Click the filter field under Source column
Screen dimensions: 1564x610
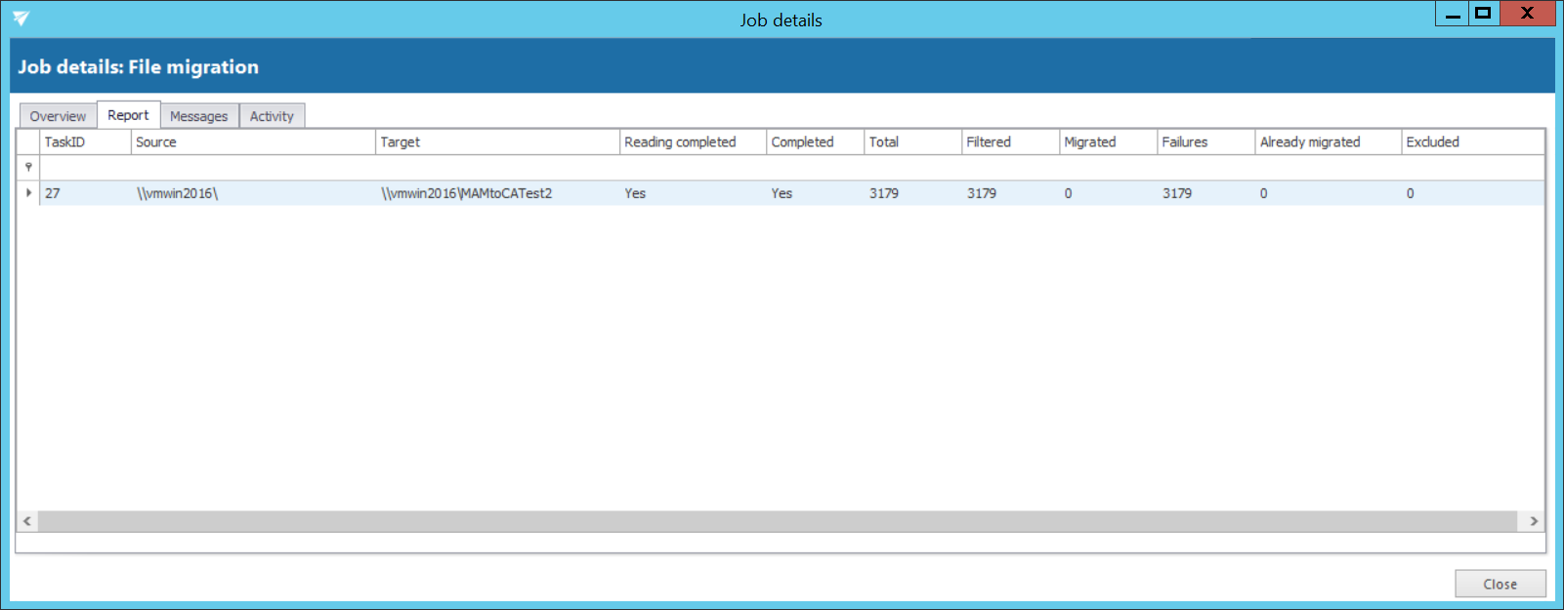252,167
